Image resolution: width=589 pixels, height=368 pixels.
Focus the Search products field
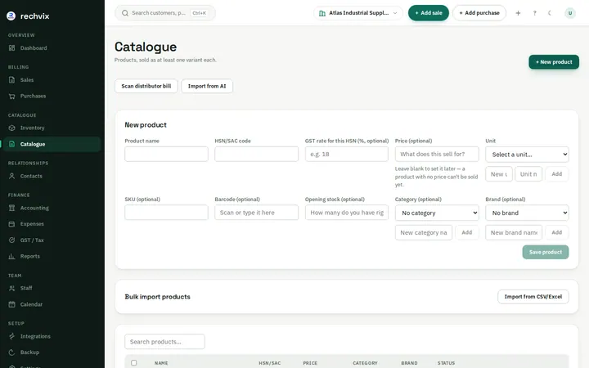click(x=165, y=342)
